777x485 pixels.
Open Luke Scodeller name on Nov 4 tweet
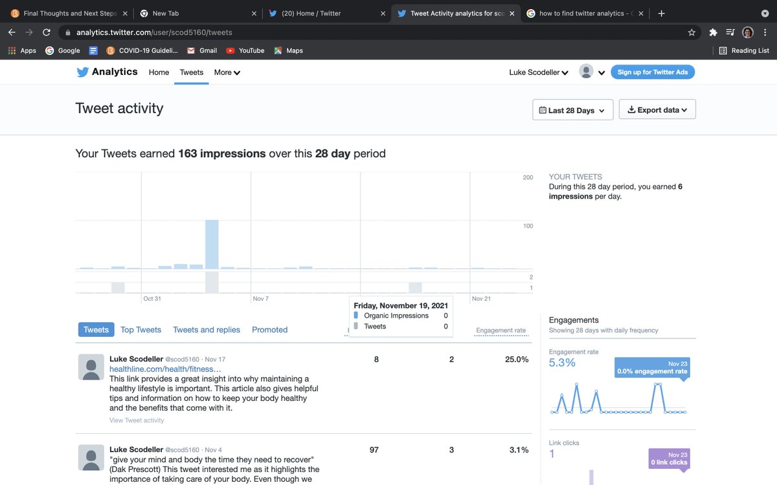coord(136,449)
